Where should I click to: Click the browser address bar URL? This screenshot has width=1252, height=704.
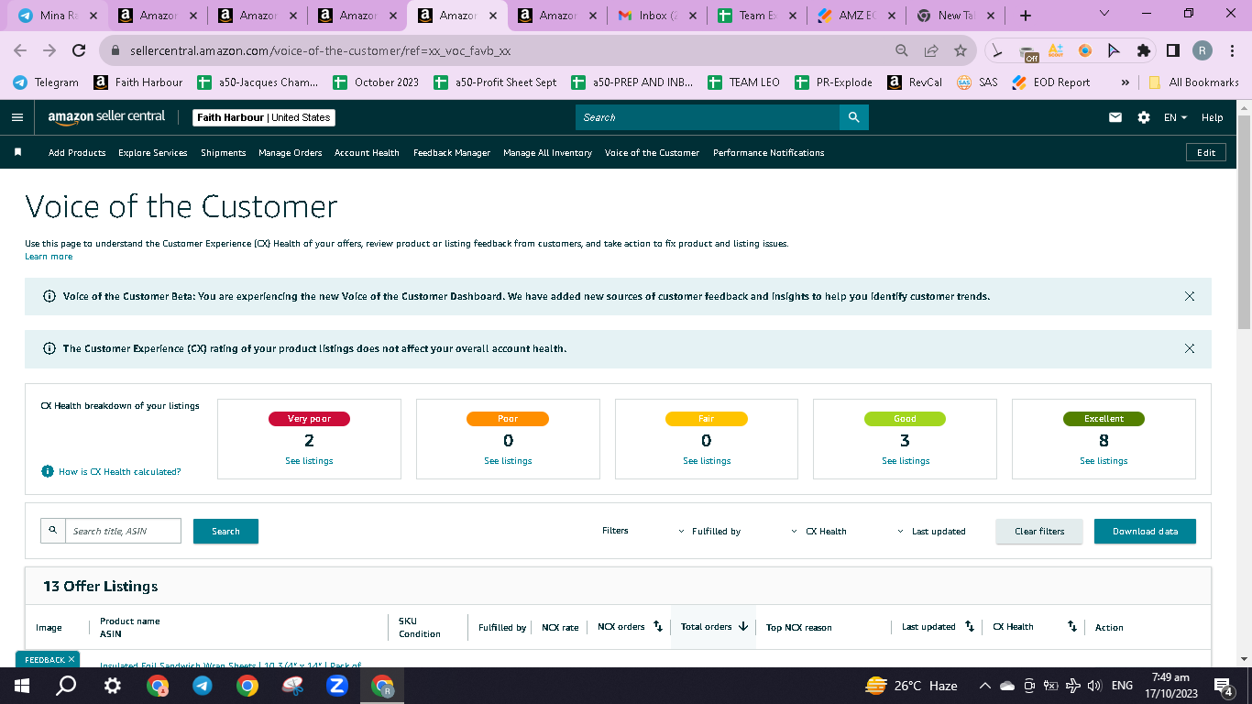point(320,51)
